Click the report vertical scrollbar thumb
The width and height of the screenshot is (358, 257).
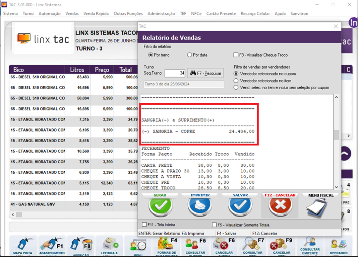pyautogui.click(x=336, y=135)
